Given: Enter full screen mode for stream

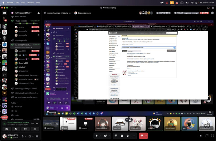Looking at the screenshot, I should (x=212, y=136).
